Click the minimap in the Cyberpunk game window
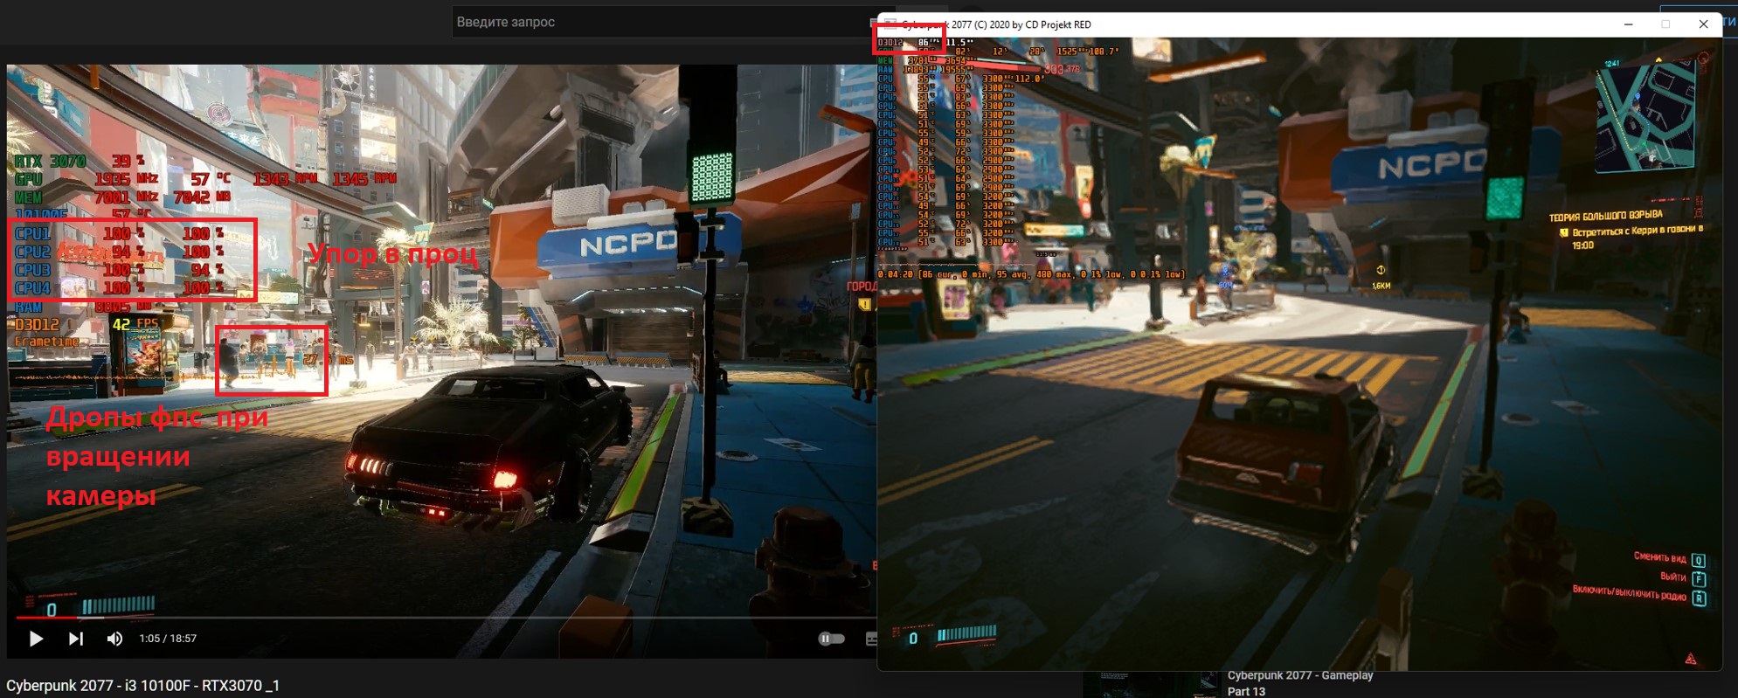Viewport: 1738px width, 698px height. click(1645, 116)
